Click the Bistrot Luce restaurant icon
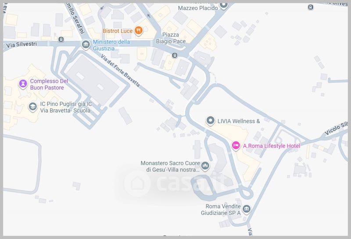Image resolution: width=351 pixels, height=239 pixels. pyautogui.click(x=139, y=31)
